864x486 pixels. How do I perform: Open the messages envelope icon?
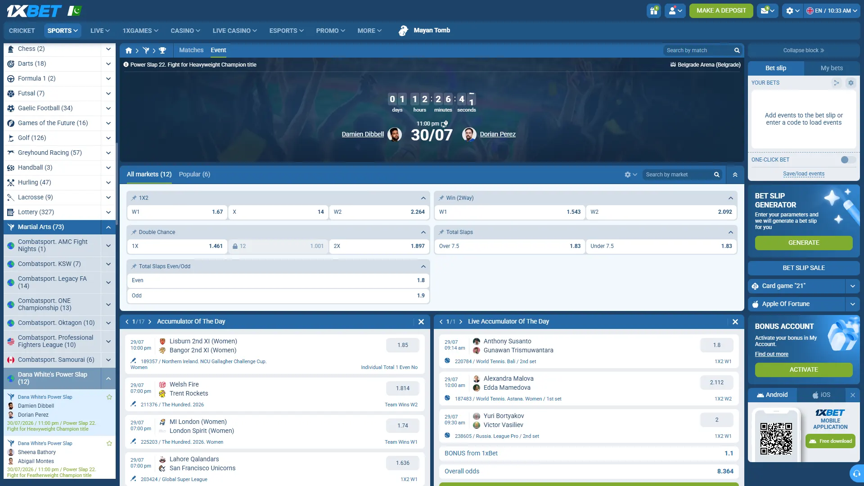[x=768, y=11]
